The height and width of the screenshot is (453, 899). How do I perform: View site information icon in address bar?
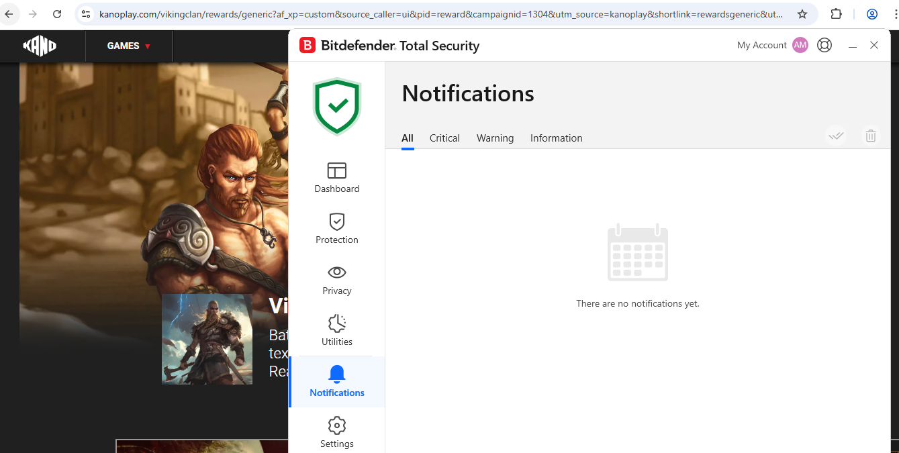[x=85, y=14]
